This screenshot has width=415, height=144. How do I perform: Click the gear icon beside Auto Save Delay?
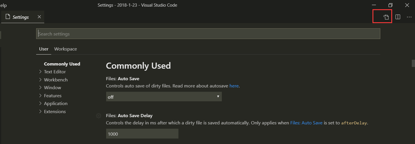click(x=98, y=116)
